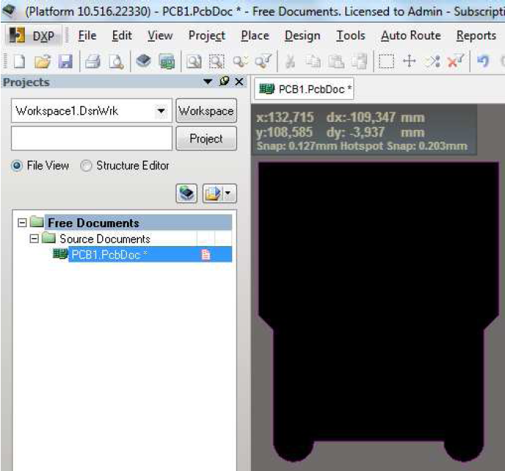This screenshot has width=505, height=471.
Task: Open the Reports menu
Action: (x=477, y=36)
